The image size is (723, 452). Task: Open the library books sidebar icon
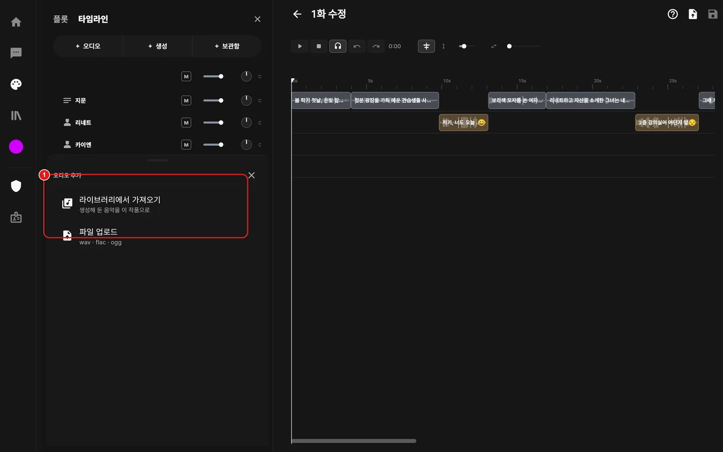(x=16, y=116)
